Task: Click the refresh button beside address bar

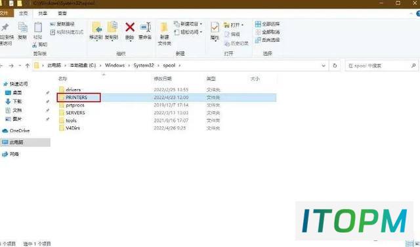Action: 335,66
